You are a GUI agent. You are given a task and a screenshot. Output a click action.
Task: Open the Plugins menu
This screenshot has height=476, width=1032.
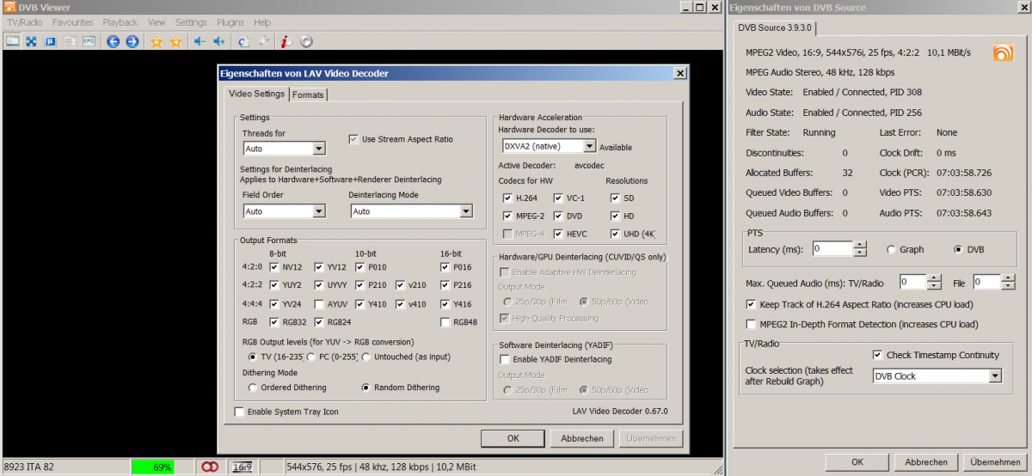click(x=230, y=21)
